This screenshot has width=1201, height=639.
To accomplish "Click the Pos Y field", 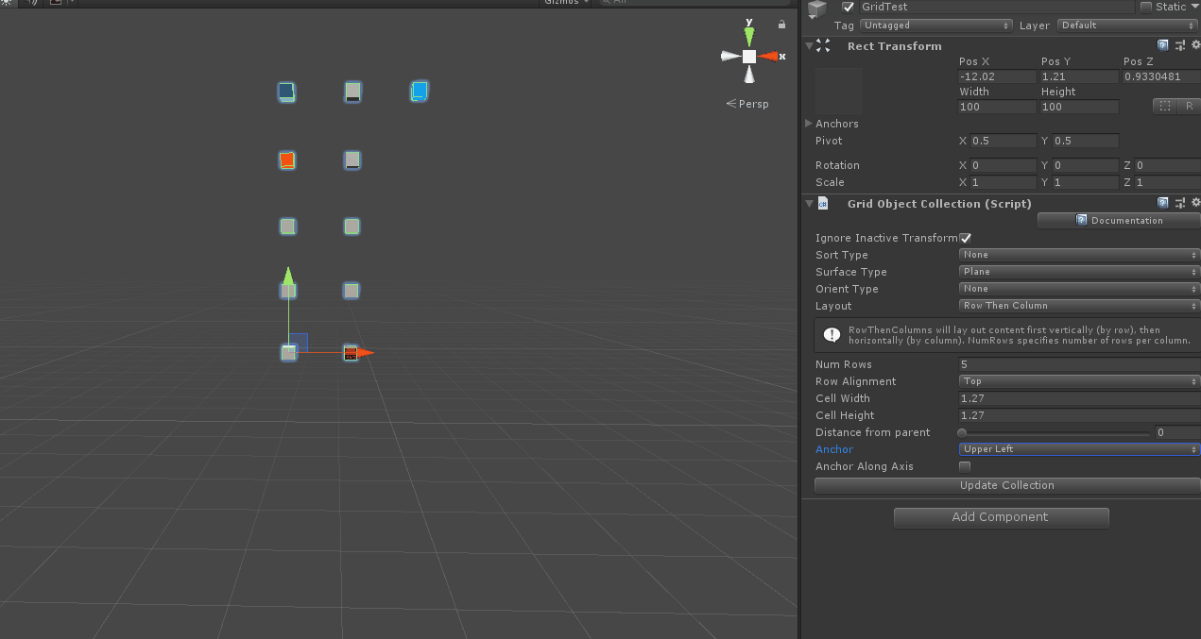I will pos(1079,76).
